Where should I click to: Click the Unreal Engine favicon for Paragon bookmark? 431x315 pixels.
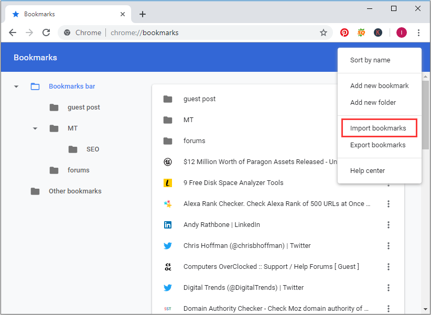click(x=168, y=162)
